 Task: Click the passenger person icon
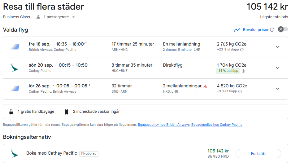(x=38, y=17)
